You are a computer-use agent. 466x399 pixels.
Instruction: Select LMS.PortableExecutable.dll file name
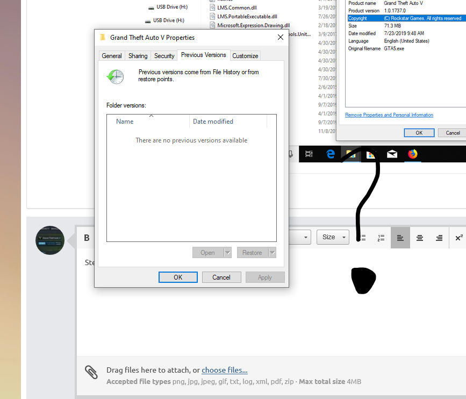click(x=247, y=17)
